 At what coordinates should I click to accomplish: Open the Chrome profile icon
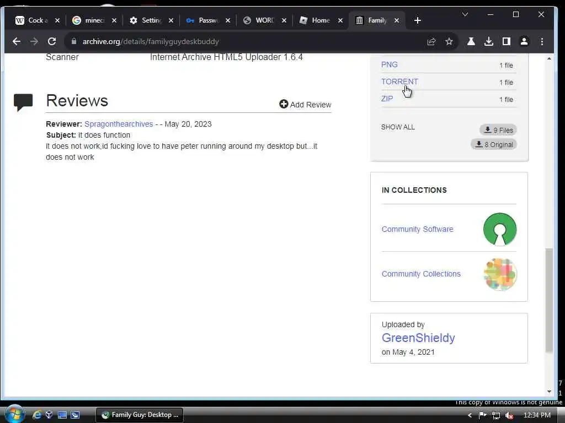524,41
